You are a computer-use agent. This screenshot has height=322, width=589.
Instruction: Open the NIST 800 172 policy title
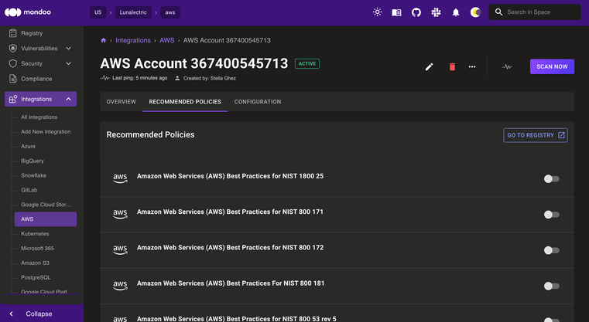(x=230, y=247)
